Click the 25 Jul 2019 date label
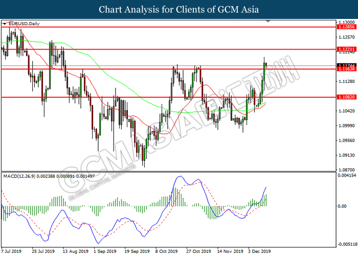Viewport: 358px width, 256px height. click(x=43, y=251)
